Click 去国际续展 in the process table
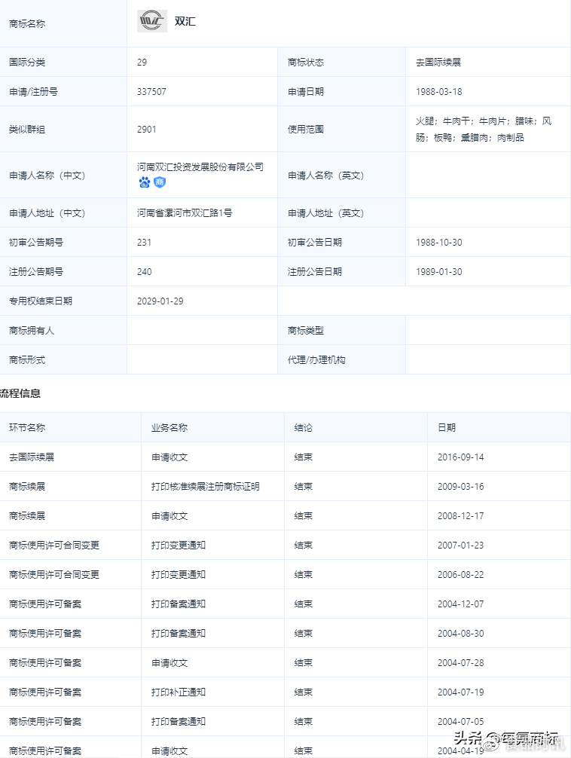This screenshot has width=571, height=758. [x=32, y=457]
